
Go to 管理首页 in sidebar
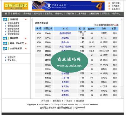11,57
